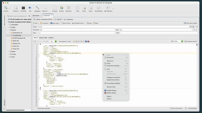Click Copy in the query toolbar

(x=89, y=23)
